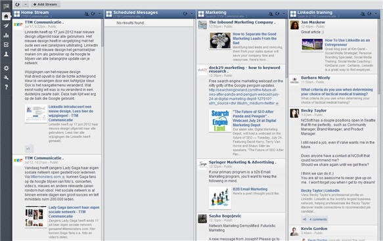The width and height of the screenshot is (383, 241).
Task: Open the Home Stream column options dropdown
Action: point(99,14)
